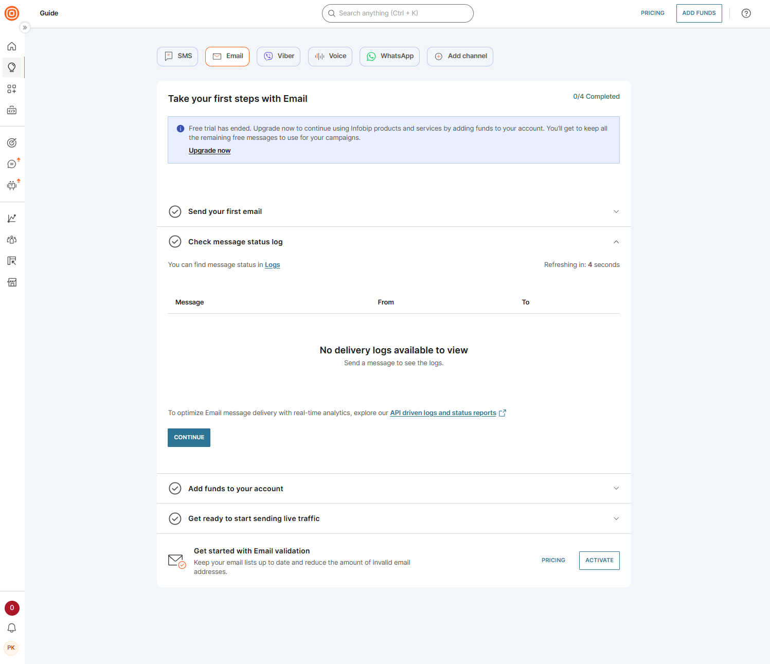Switch to the SMS channel tab
770x664 pixels.
pyautogui.click(x=177, y=56)
